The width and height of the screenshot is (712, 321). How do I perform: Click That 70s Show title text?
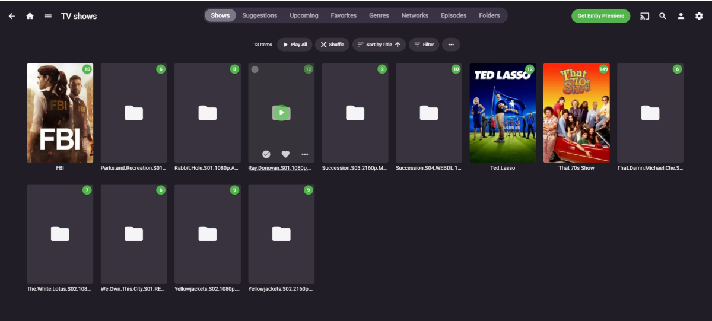coord(577,168)
